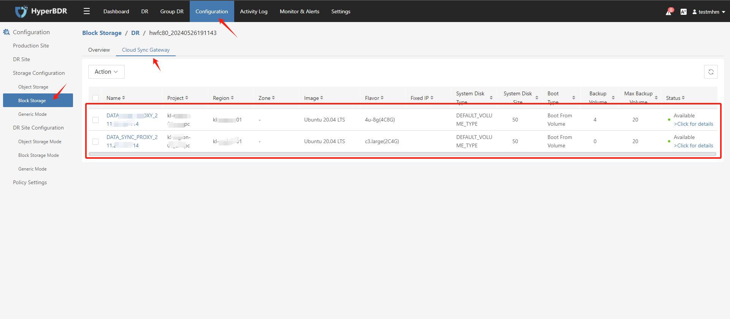Select DR Site Configuration in sidebar
The height and width of the screenshot is (319, 730).
click(x=38, y=128)
